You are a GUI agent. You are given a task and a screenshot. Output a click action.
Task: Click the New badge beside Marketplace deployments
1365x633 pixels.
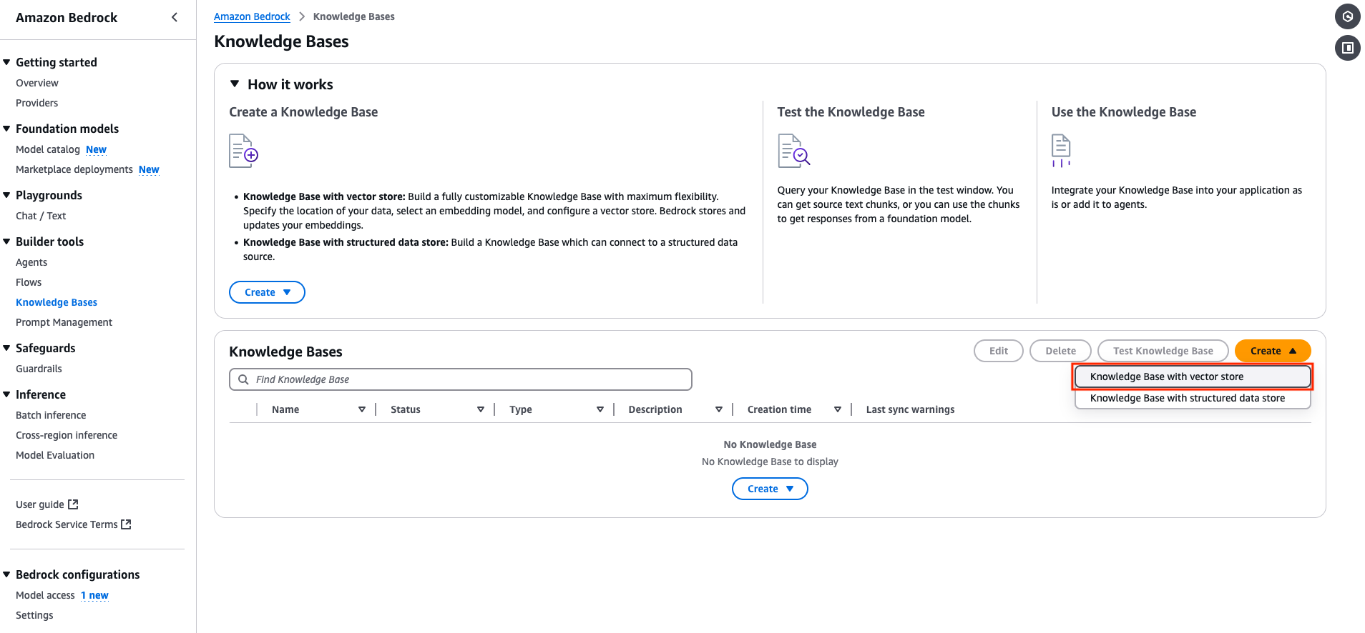click(x=149, y=169)
